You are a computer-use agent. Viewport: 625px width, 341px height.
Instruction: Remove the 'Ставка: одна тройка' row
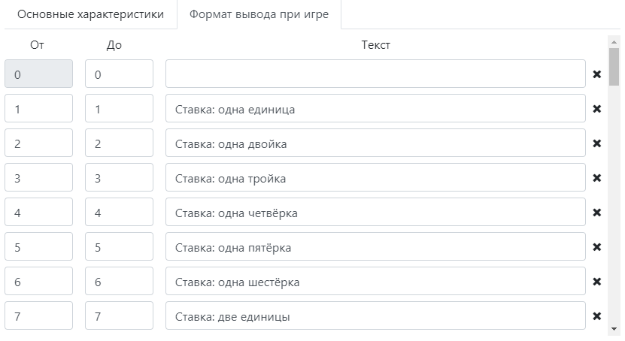[x=597, y=178]
